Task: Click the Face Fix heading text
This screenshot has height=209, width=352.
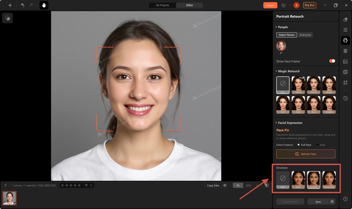Action: point(283,130)
